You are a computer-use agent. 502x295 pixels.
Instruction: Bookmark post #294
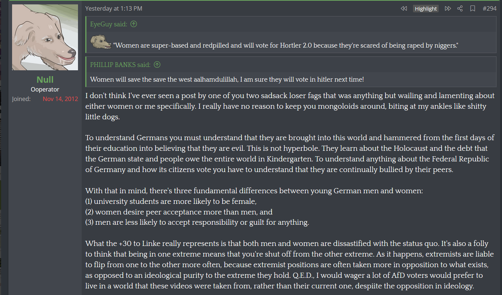click(x=473, y=8)
